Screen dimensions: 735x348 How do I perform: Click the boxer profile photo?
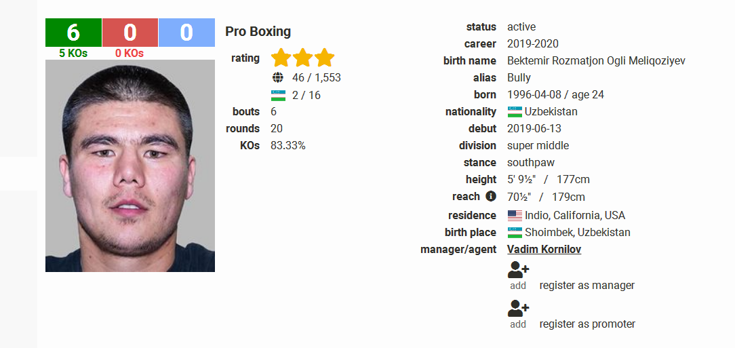click(x=130, y=166)
